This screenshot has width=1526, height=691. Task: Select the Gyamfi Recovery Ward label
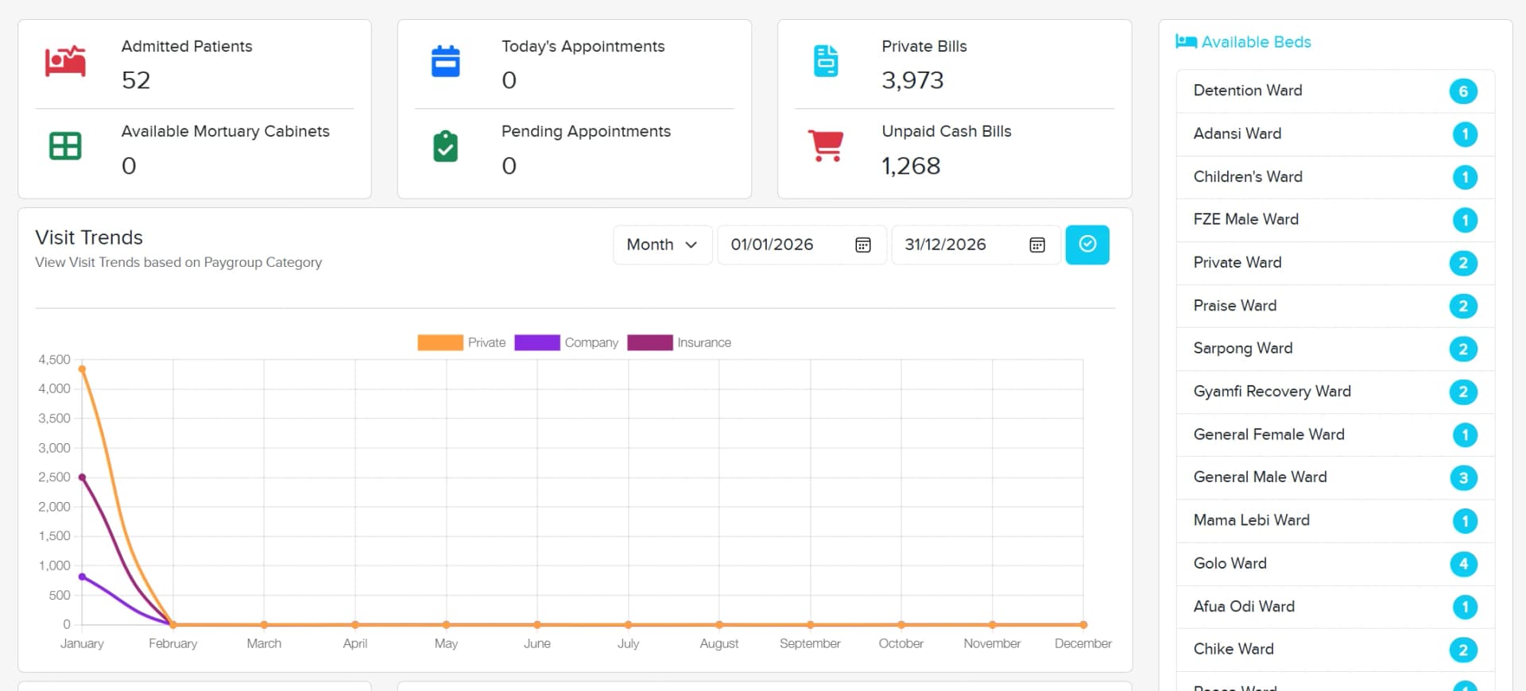[1272, 391]
